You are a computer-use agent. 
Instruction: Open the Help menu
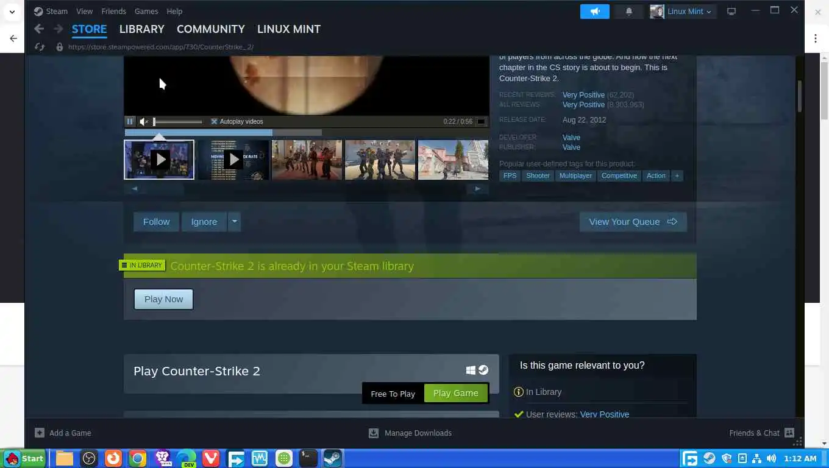174,11
